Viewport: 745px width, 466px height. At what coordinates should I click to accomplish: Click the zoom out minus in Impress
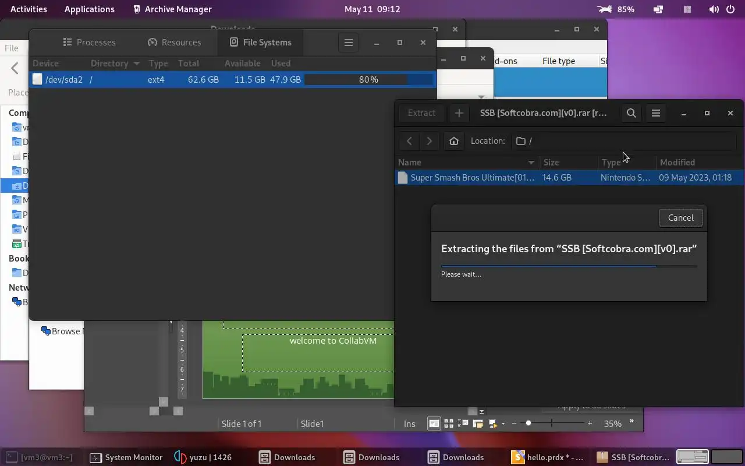click(x=514, y=423)
